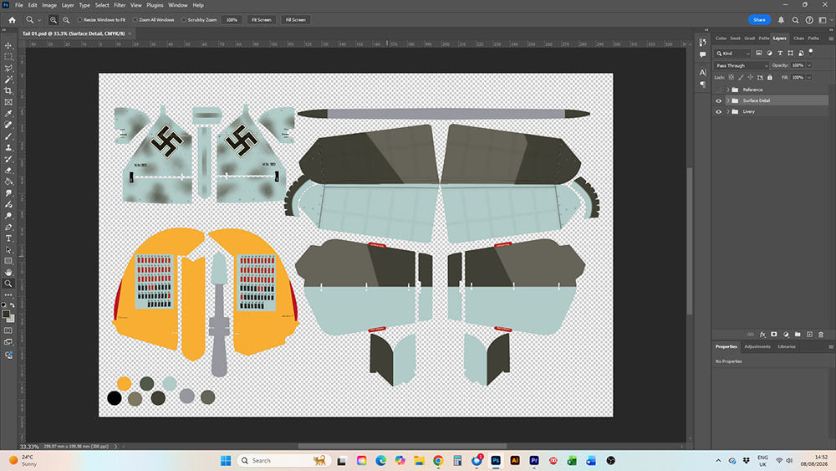Select the Smudge tool
This screenshot has width=836, height=471.
click(8, 193)
